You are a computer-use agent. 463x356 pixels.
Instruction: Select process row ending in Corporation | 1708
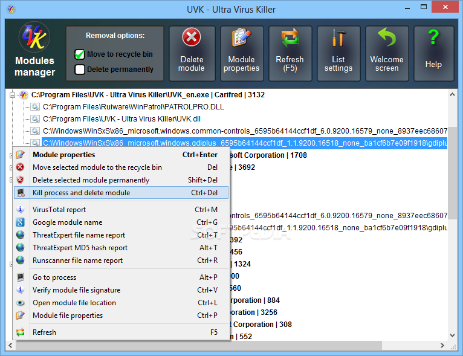(x=268, y=155)
